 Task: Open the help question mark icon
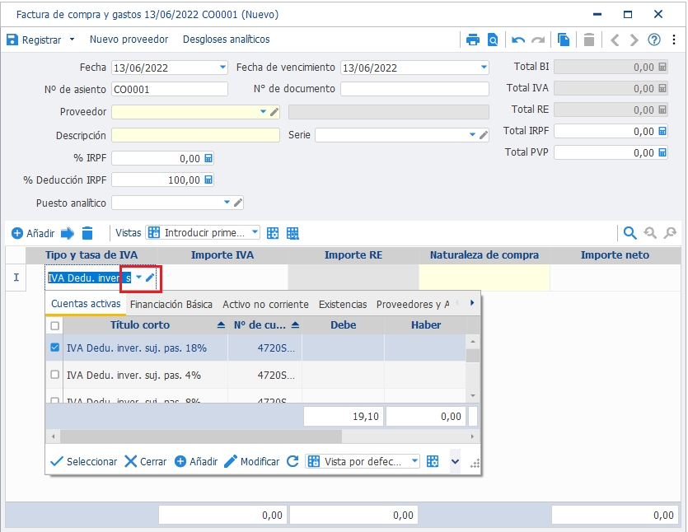[x=653, y=40]
